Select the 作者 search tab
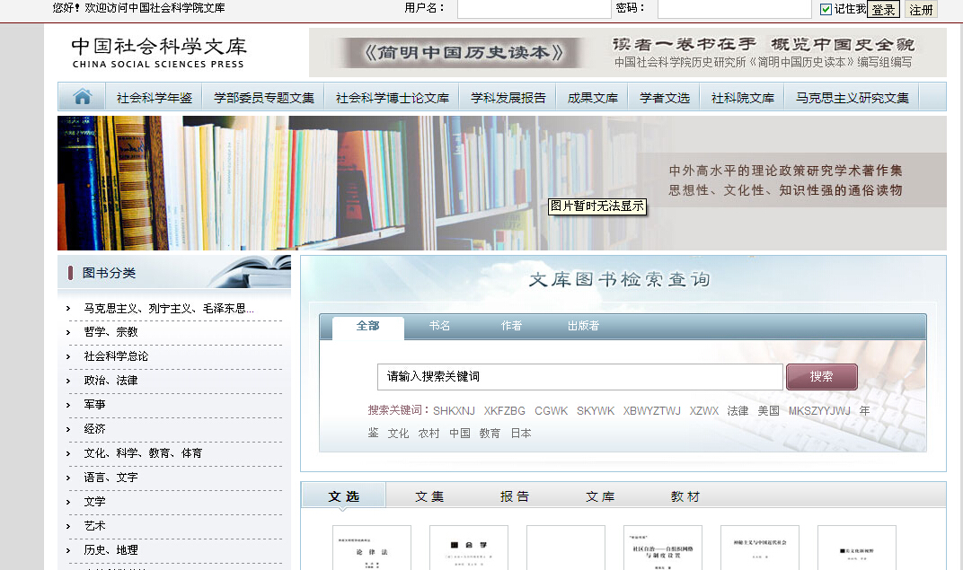Image resolution: width=963 pixels, height=570 pixels. (511, 326)
